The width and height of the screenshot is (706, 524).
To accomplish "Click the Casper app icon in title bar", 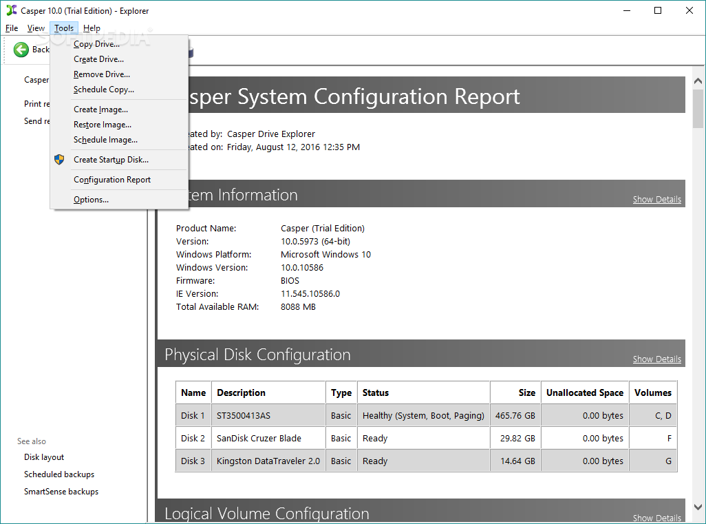I will point(11,10).
